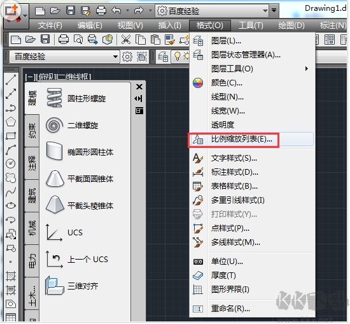The height and width of the screenshot is (324, 350).
Task: Click the Paste clipboard icon
Action: [x=155, y=40]
